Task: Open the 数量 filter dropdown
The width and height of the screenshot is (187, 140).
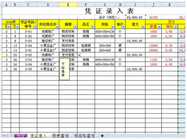Action: click(x=160, y=27)
